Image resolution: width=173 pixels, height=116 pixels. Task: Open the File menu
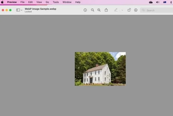pos(22,2)
